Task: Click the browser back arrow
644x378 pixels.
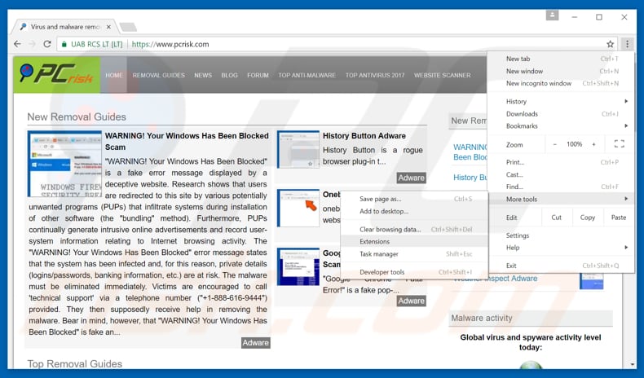Action: [x=17, y=44]
